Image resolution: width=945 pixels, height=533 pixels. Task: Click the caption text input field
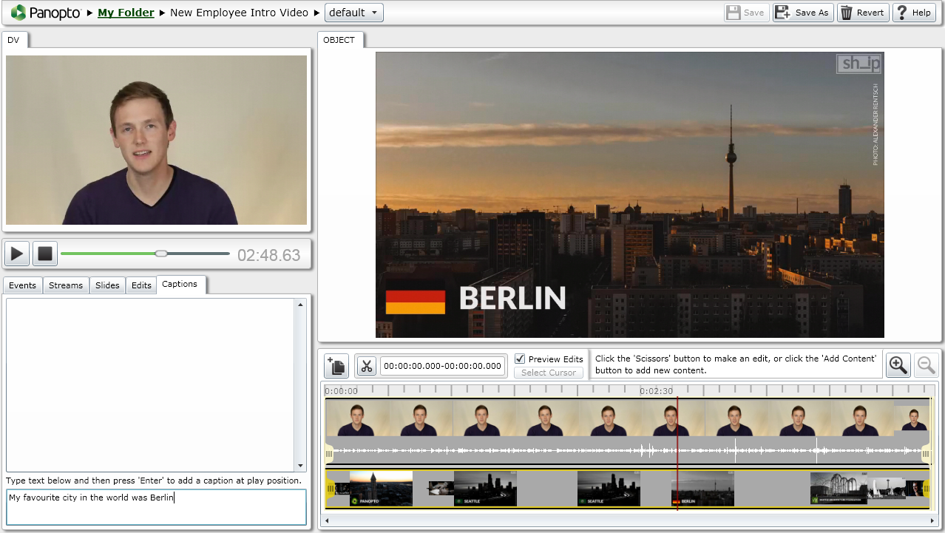[156, 506]
